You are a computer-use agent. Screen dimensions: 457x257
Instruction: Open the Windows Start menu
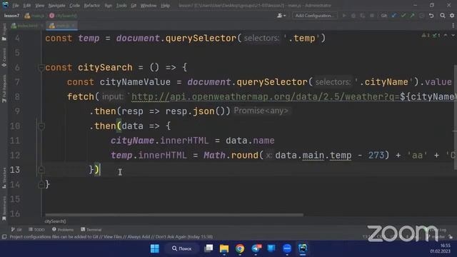point(155,248)
